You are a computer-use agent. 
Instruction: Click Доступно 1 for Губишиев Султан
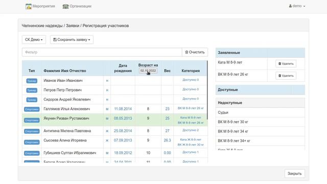191,152
